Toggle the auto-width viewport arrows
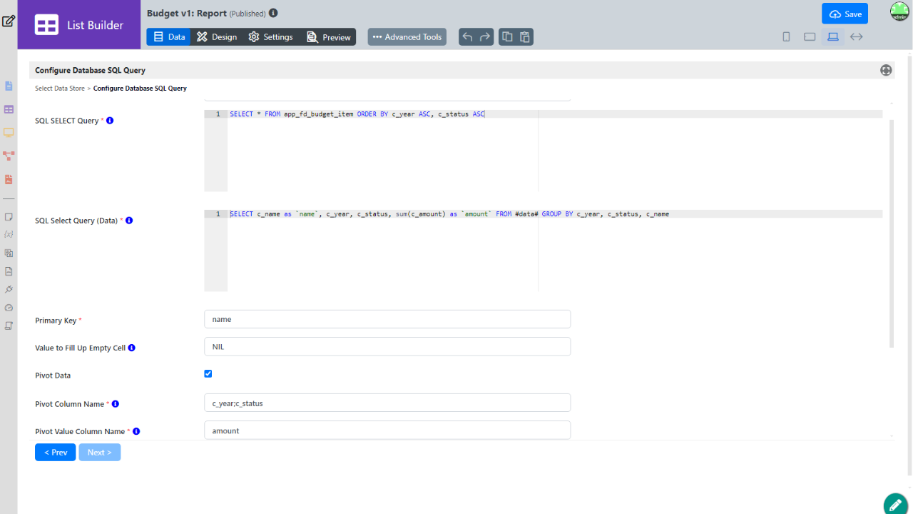913x514 pixels. (x=857, y=37)
